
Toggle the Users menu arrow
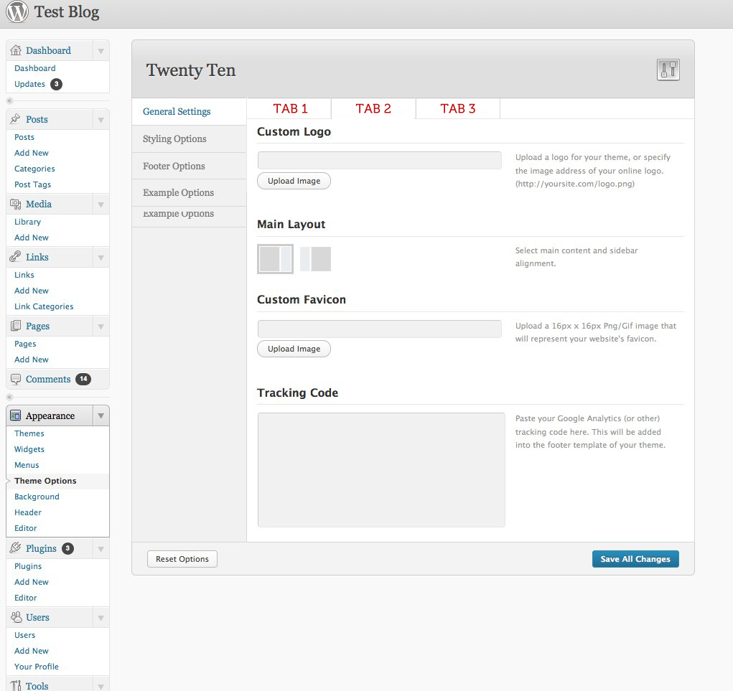click(101, 618)
